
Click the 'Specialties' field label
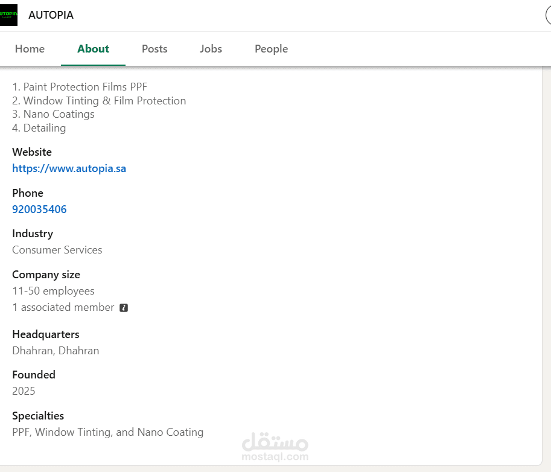(38, 416)
